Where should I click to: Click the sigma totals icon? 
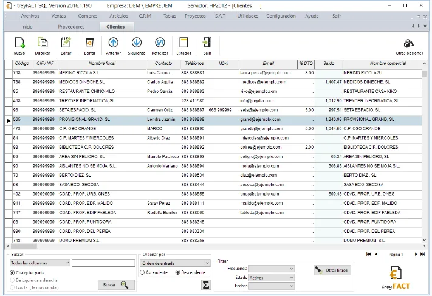[x=205, y=285]
